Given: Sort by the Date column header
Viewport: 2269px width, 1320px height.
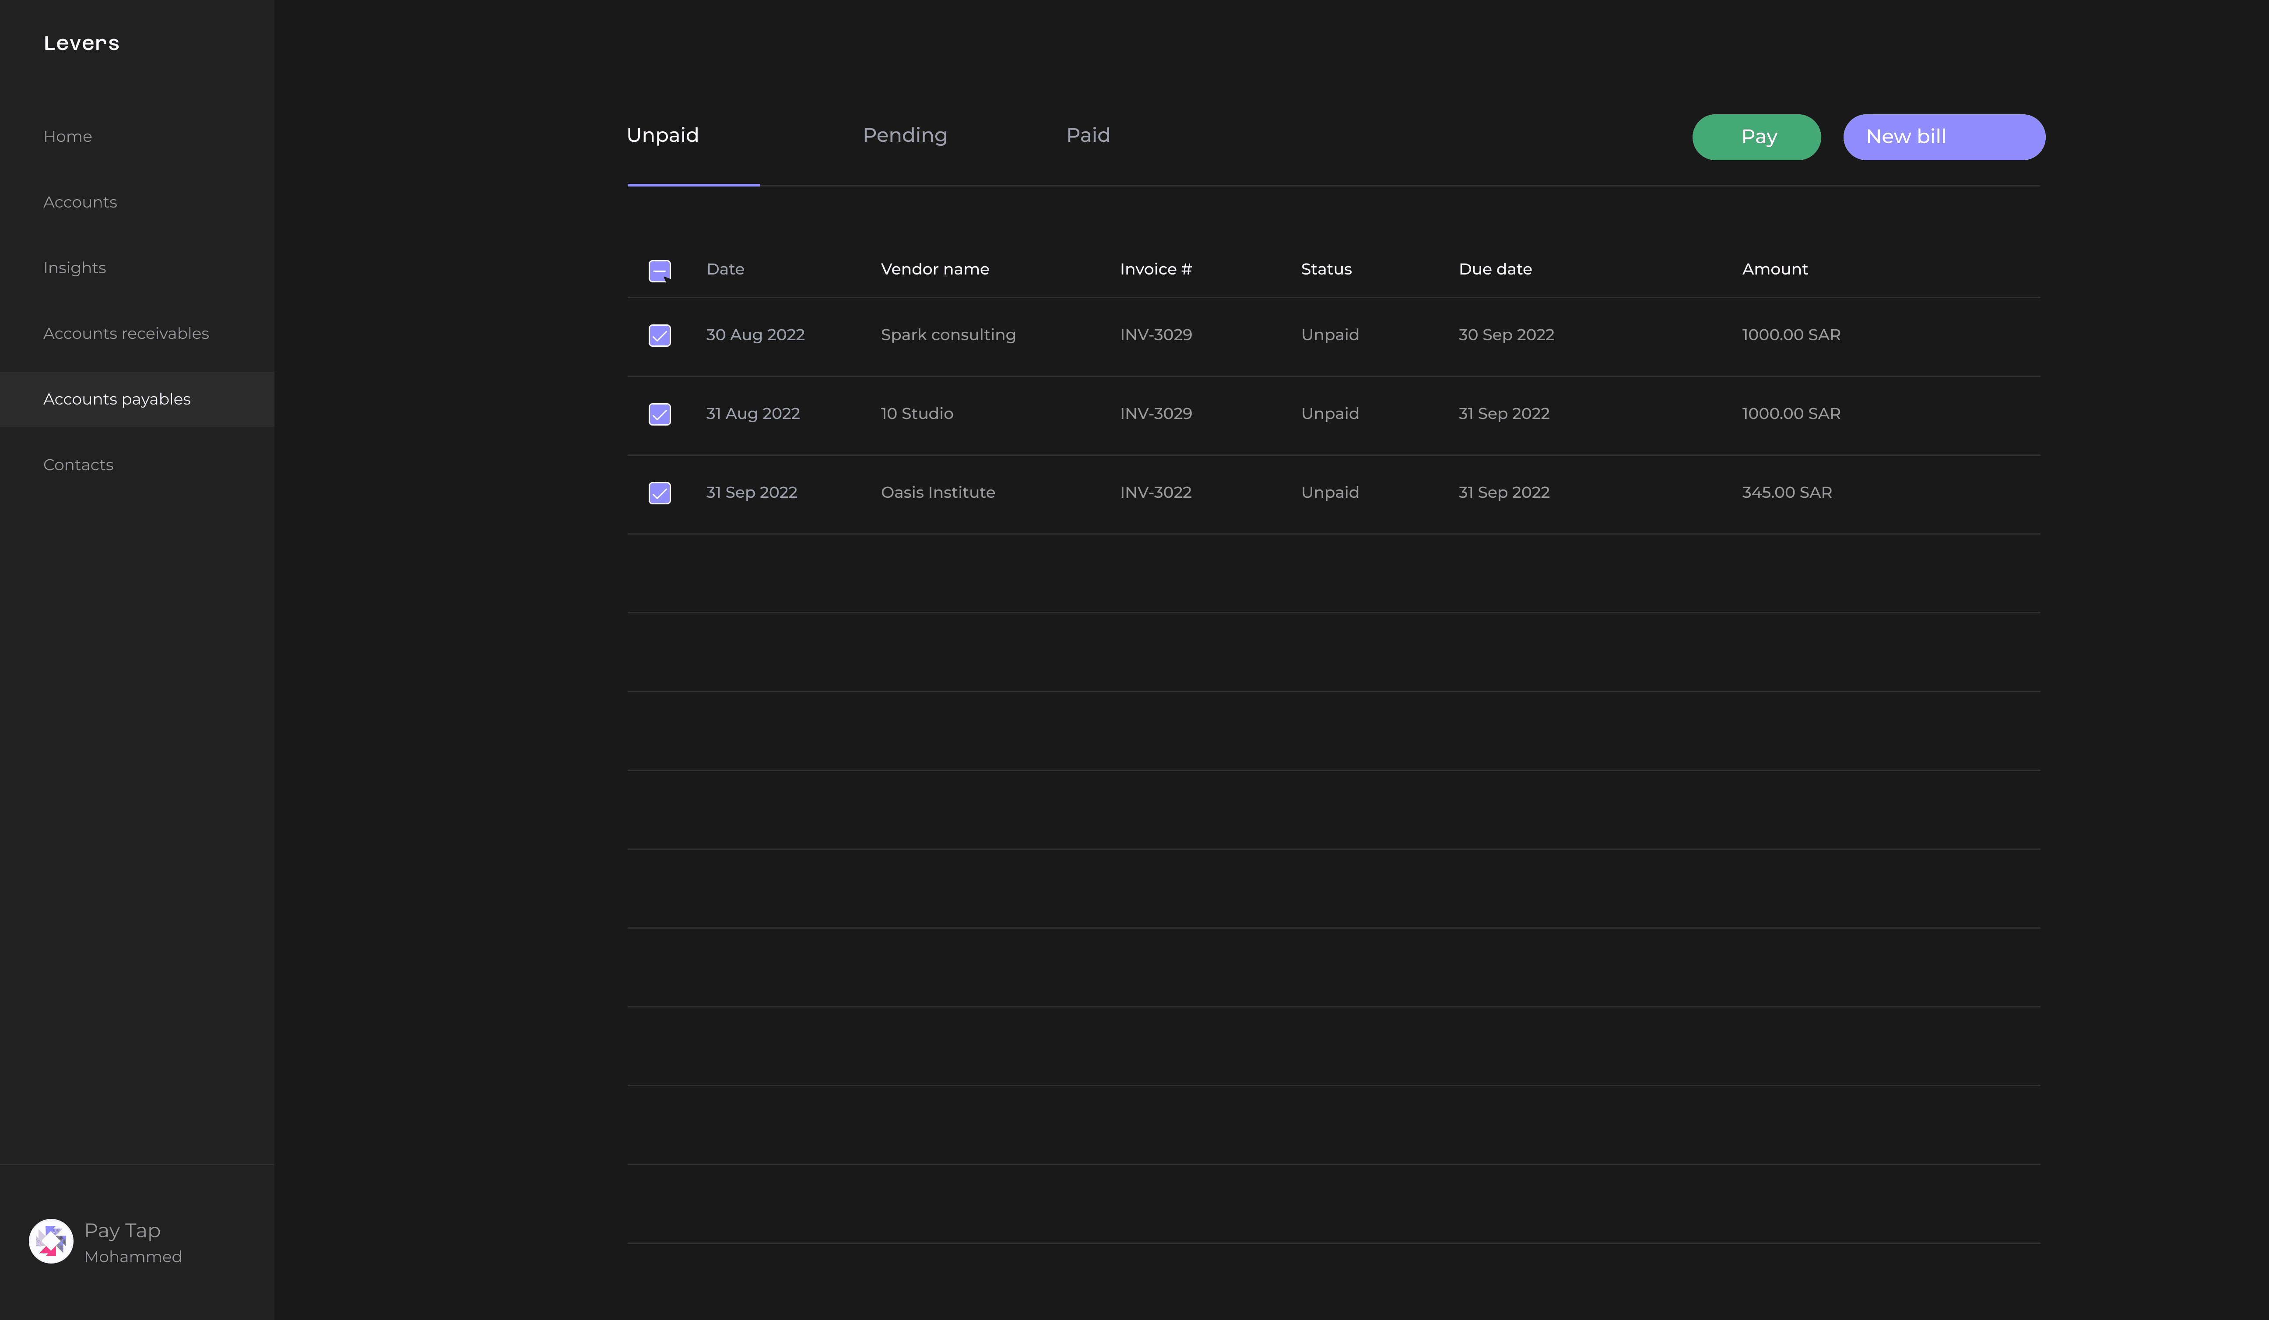Looking at the screenshot, I should (726, 269).
